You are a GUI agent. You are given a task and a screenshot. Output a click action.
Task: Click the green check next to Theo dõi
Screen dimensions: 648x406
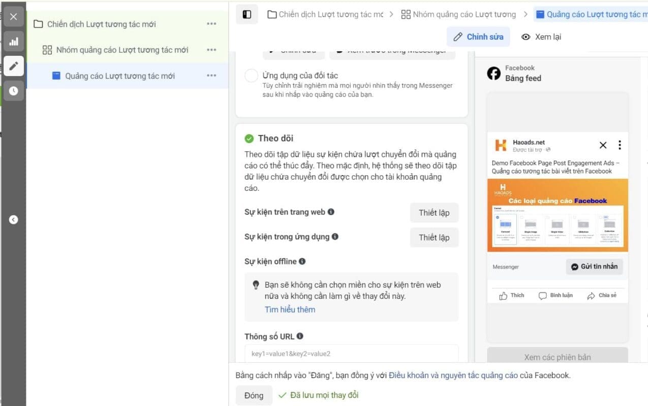point(249,139)
